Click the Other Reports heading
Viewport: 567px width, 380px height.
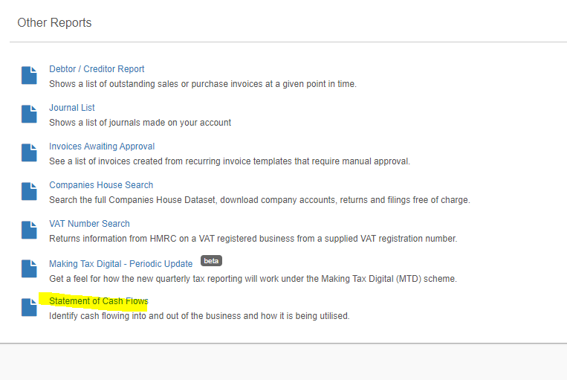coord(54,23)
